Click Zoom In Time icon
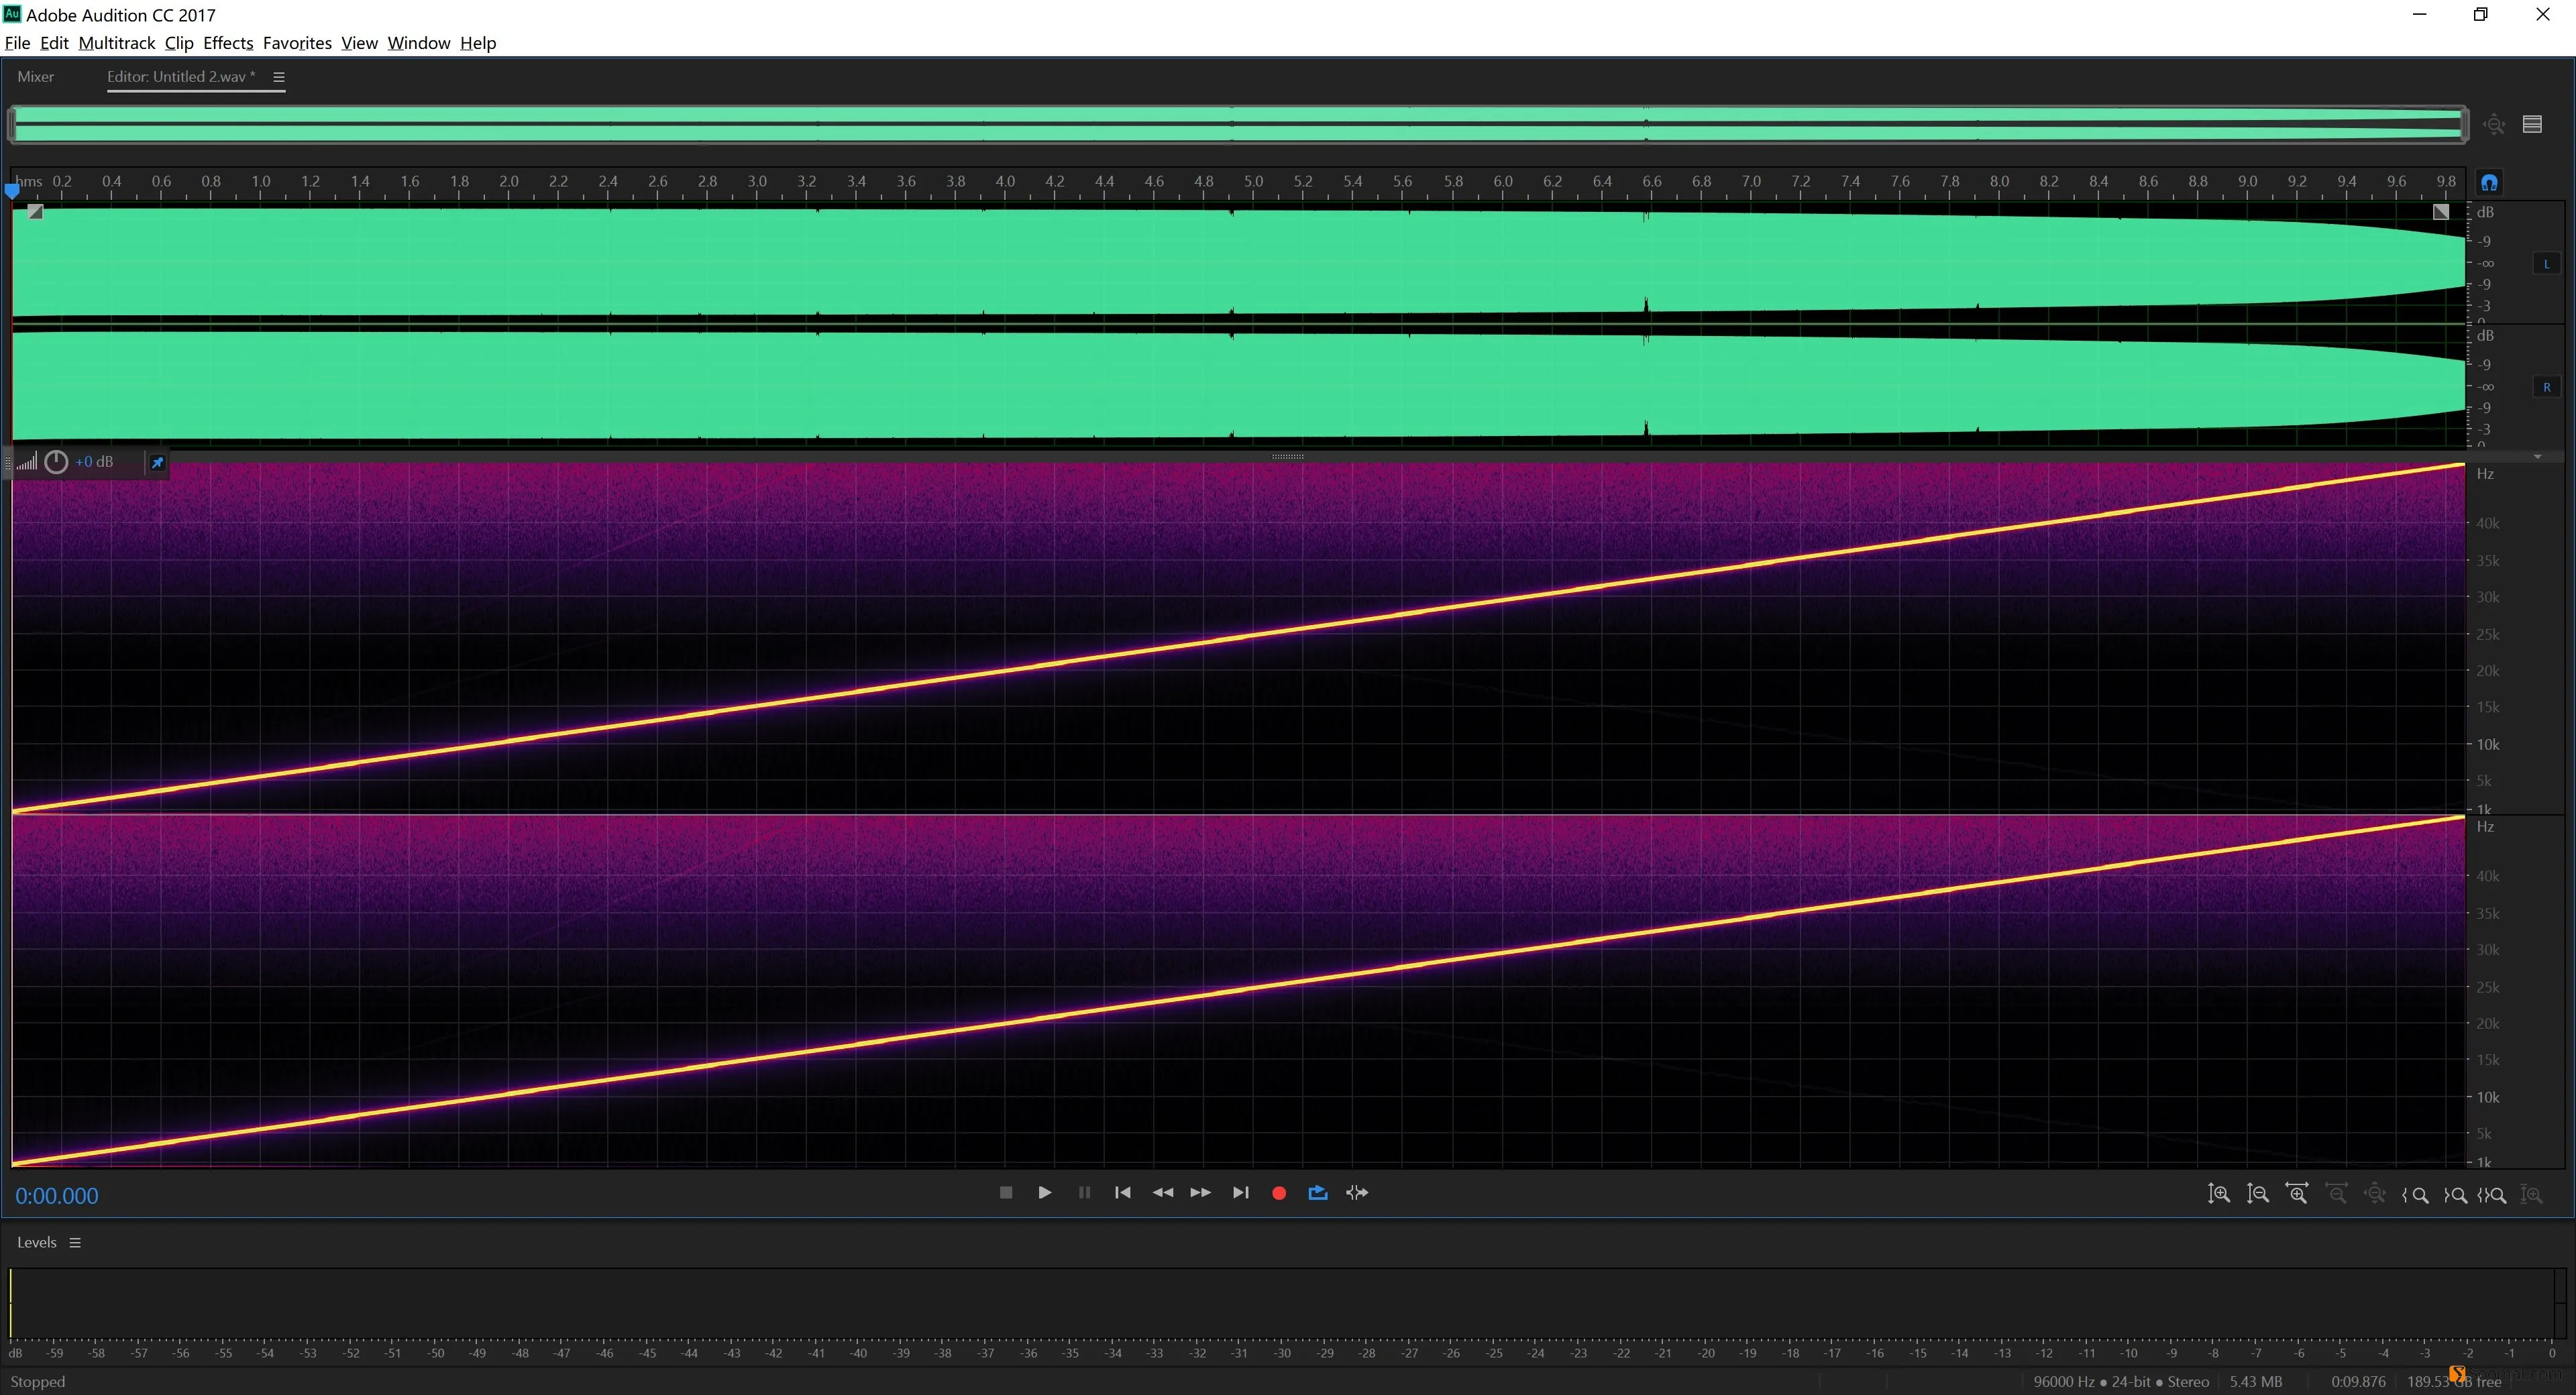2576x1395 pixels. click(2297, 1194)
